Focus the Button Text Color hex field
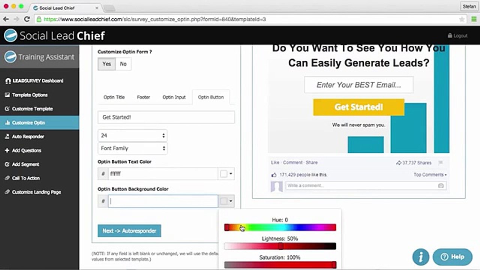Viewport: 480px width, 270px height. pos(163,174)
